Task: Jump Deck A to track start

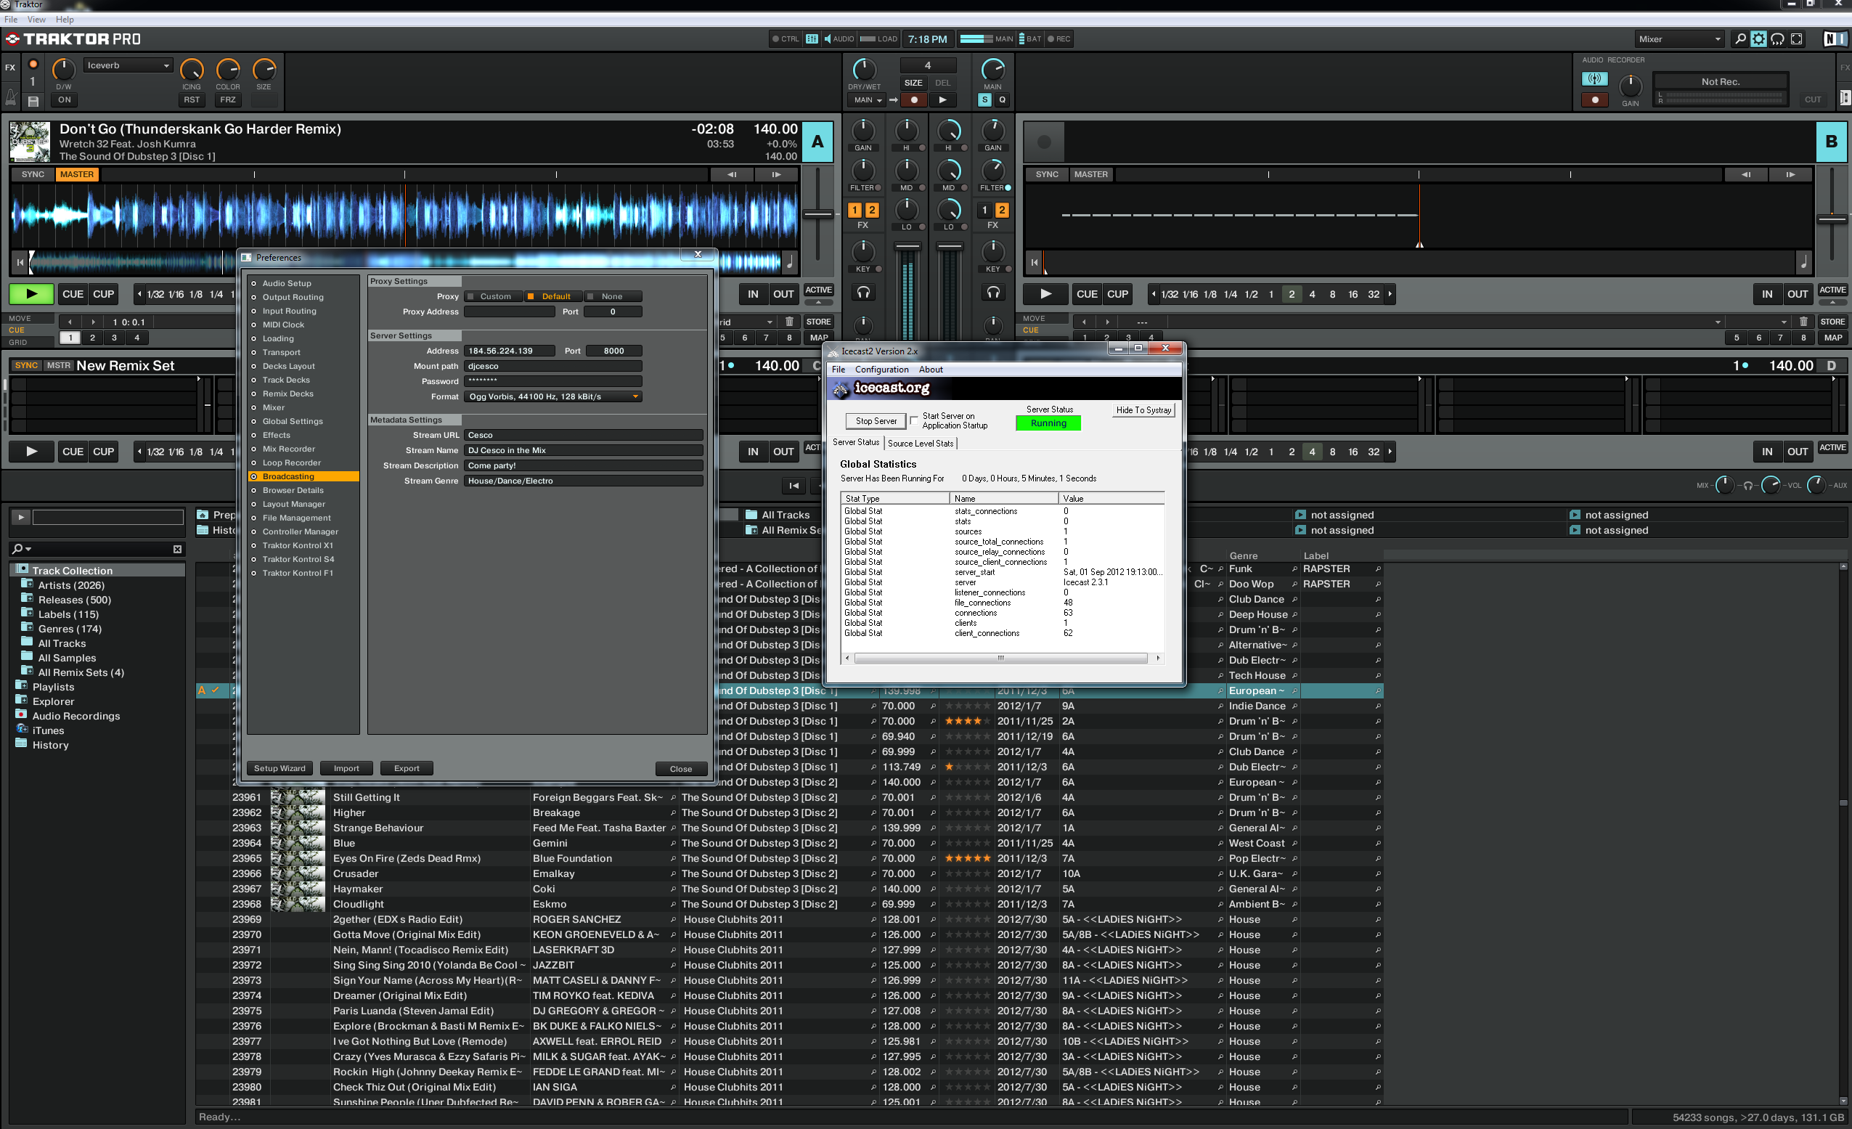Action: point(20,262)
